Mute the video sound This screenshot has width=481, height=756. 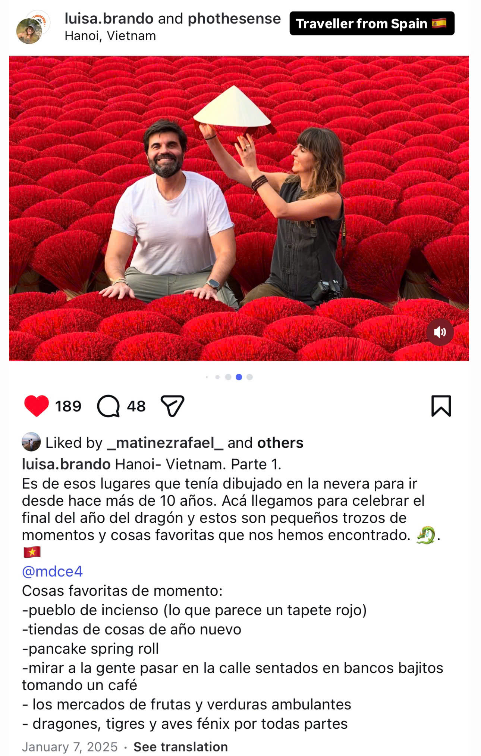pyautogui.click(x=440, y=332)
